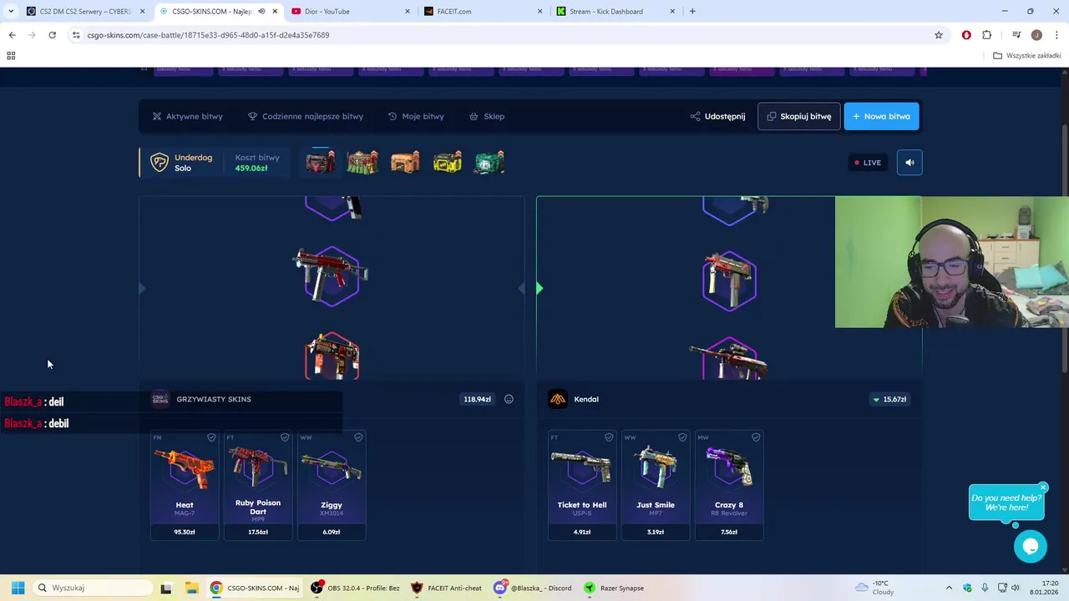Image resolution: width=1069 pixels, height=601 pixels.
Task: Click the Ticket to Hell skin card
Action: pos(582,485)
